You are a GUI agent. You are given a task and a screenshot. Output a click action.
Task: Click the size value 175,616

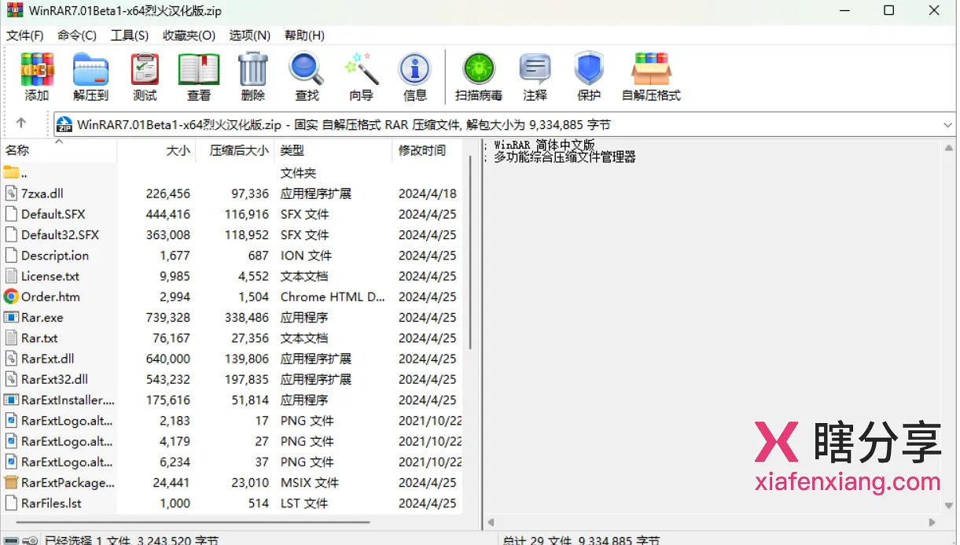(x=167, y=400)
